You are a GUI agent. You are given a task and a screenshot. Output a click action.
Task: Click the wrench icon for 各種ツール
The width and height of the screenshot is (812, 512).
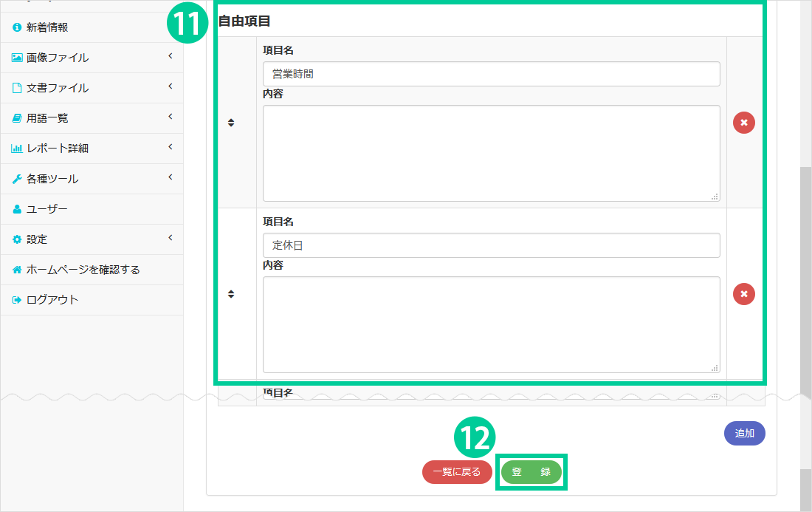17,179
